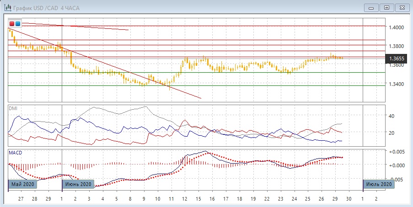The image size is (413, 207).
Task: Click the current price label 1.3655
Action: pyautogui.click(x=396, y=59)
